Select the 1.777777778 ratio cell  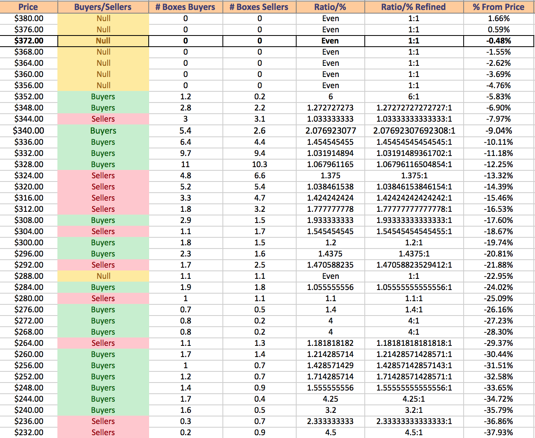[330, 209]
